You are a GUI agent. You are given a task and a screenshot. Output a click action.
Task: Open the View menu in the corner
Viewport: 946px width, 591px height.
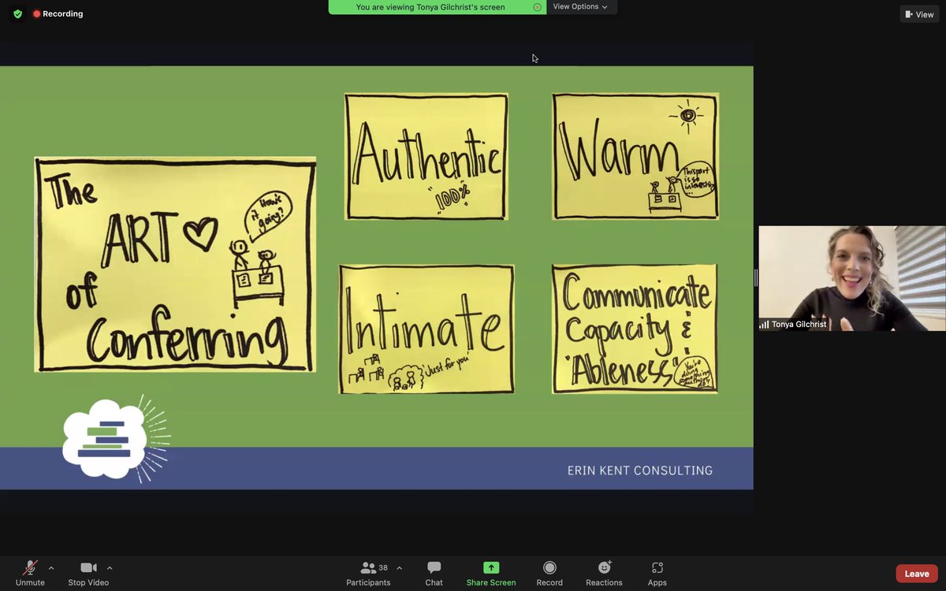(918, 13)
